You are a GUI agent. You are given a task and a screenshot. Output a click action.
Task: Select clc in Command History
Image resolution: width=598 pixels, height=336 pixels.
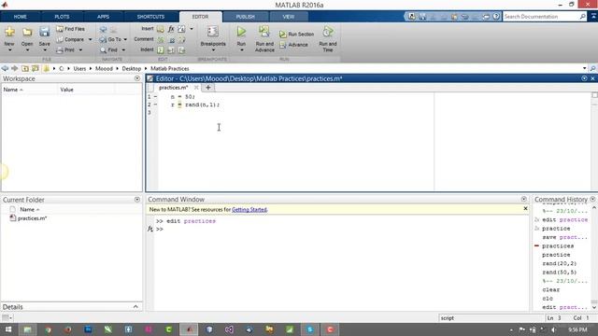click(548, 299)
